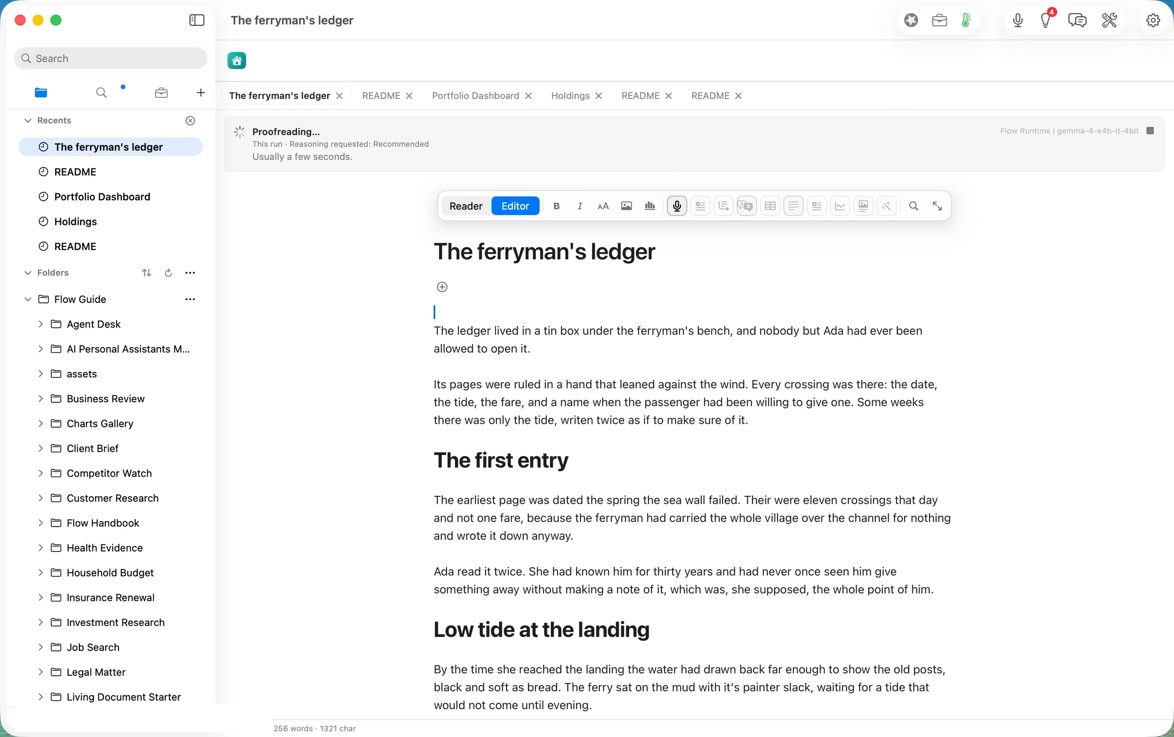Screen dimensions: 1174x737
Task: Click the translate icon in editor toolbar
Action: (746, 206)
